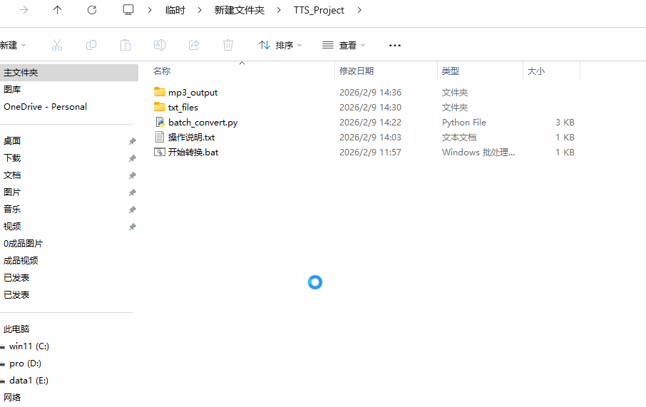Open 音乐 in quick access

(x=12, y=210)
